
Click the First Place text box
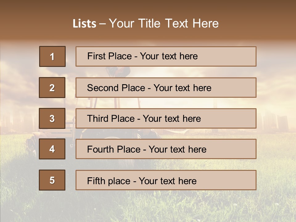click(166, 56)
